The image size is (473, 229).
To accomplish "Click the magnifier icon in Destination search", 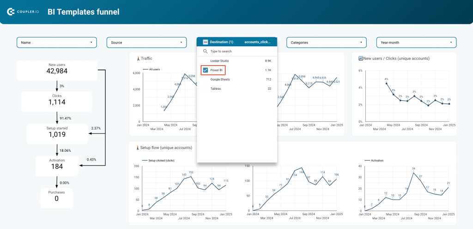I will click(x=205, y=51).
